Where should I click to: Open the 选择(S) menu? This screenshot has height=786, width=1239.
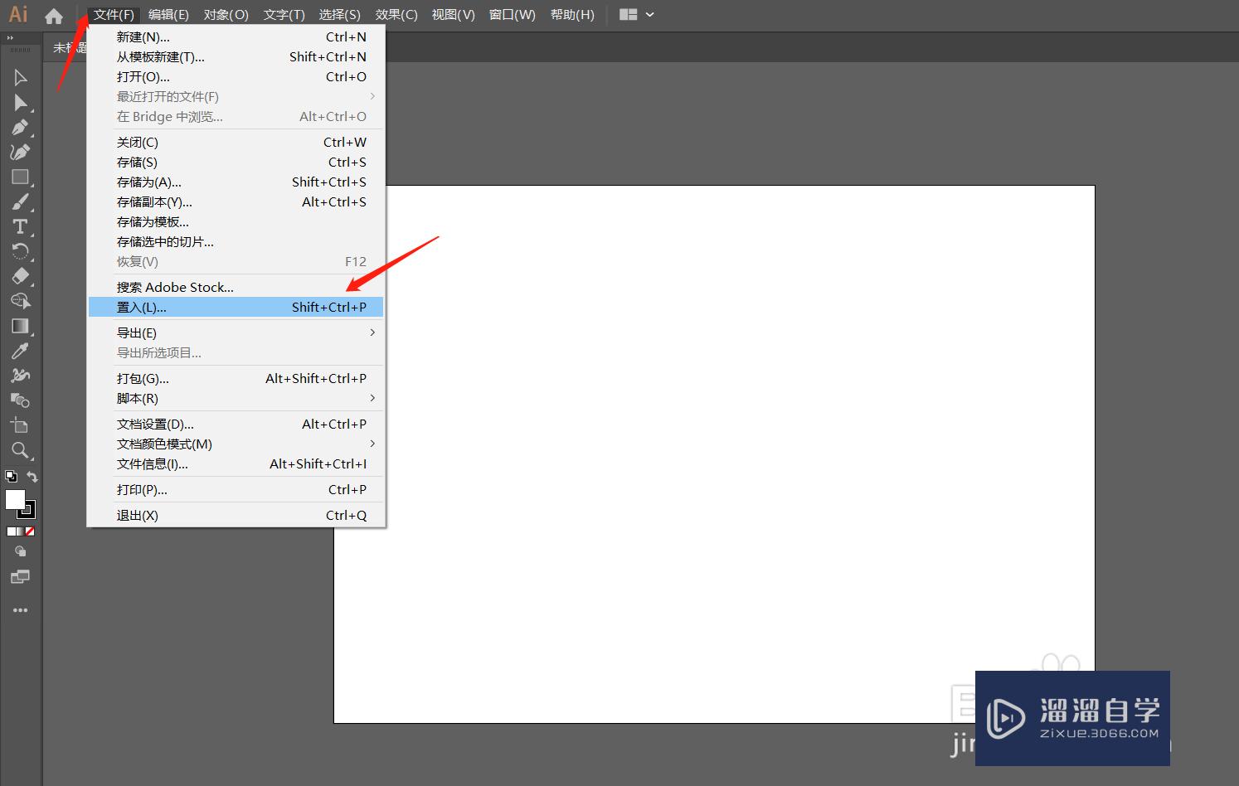[340, 15]
